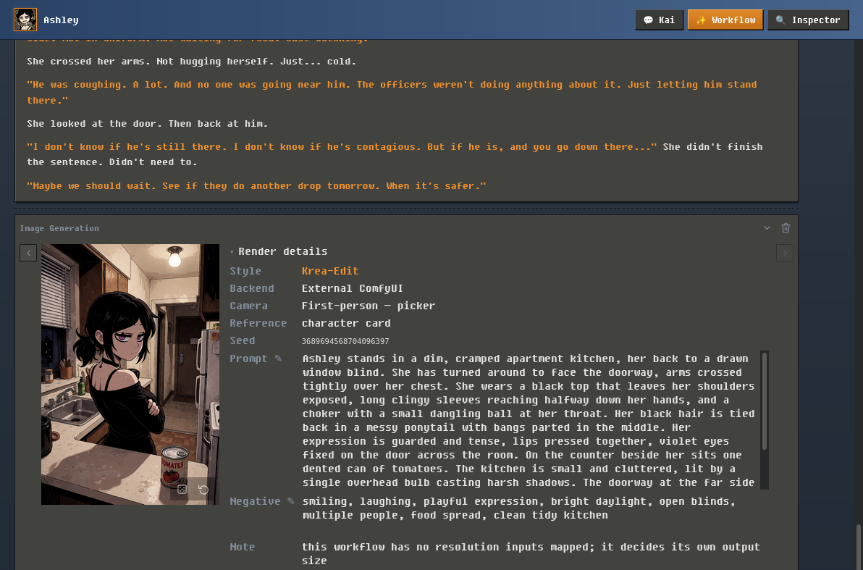The width and height of the screenshot is (863, 570).
Task: Click the 'She looked at the door' narration line
Action: coord(148,123)
